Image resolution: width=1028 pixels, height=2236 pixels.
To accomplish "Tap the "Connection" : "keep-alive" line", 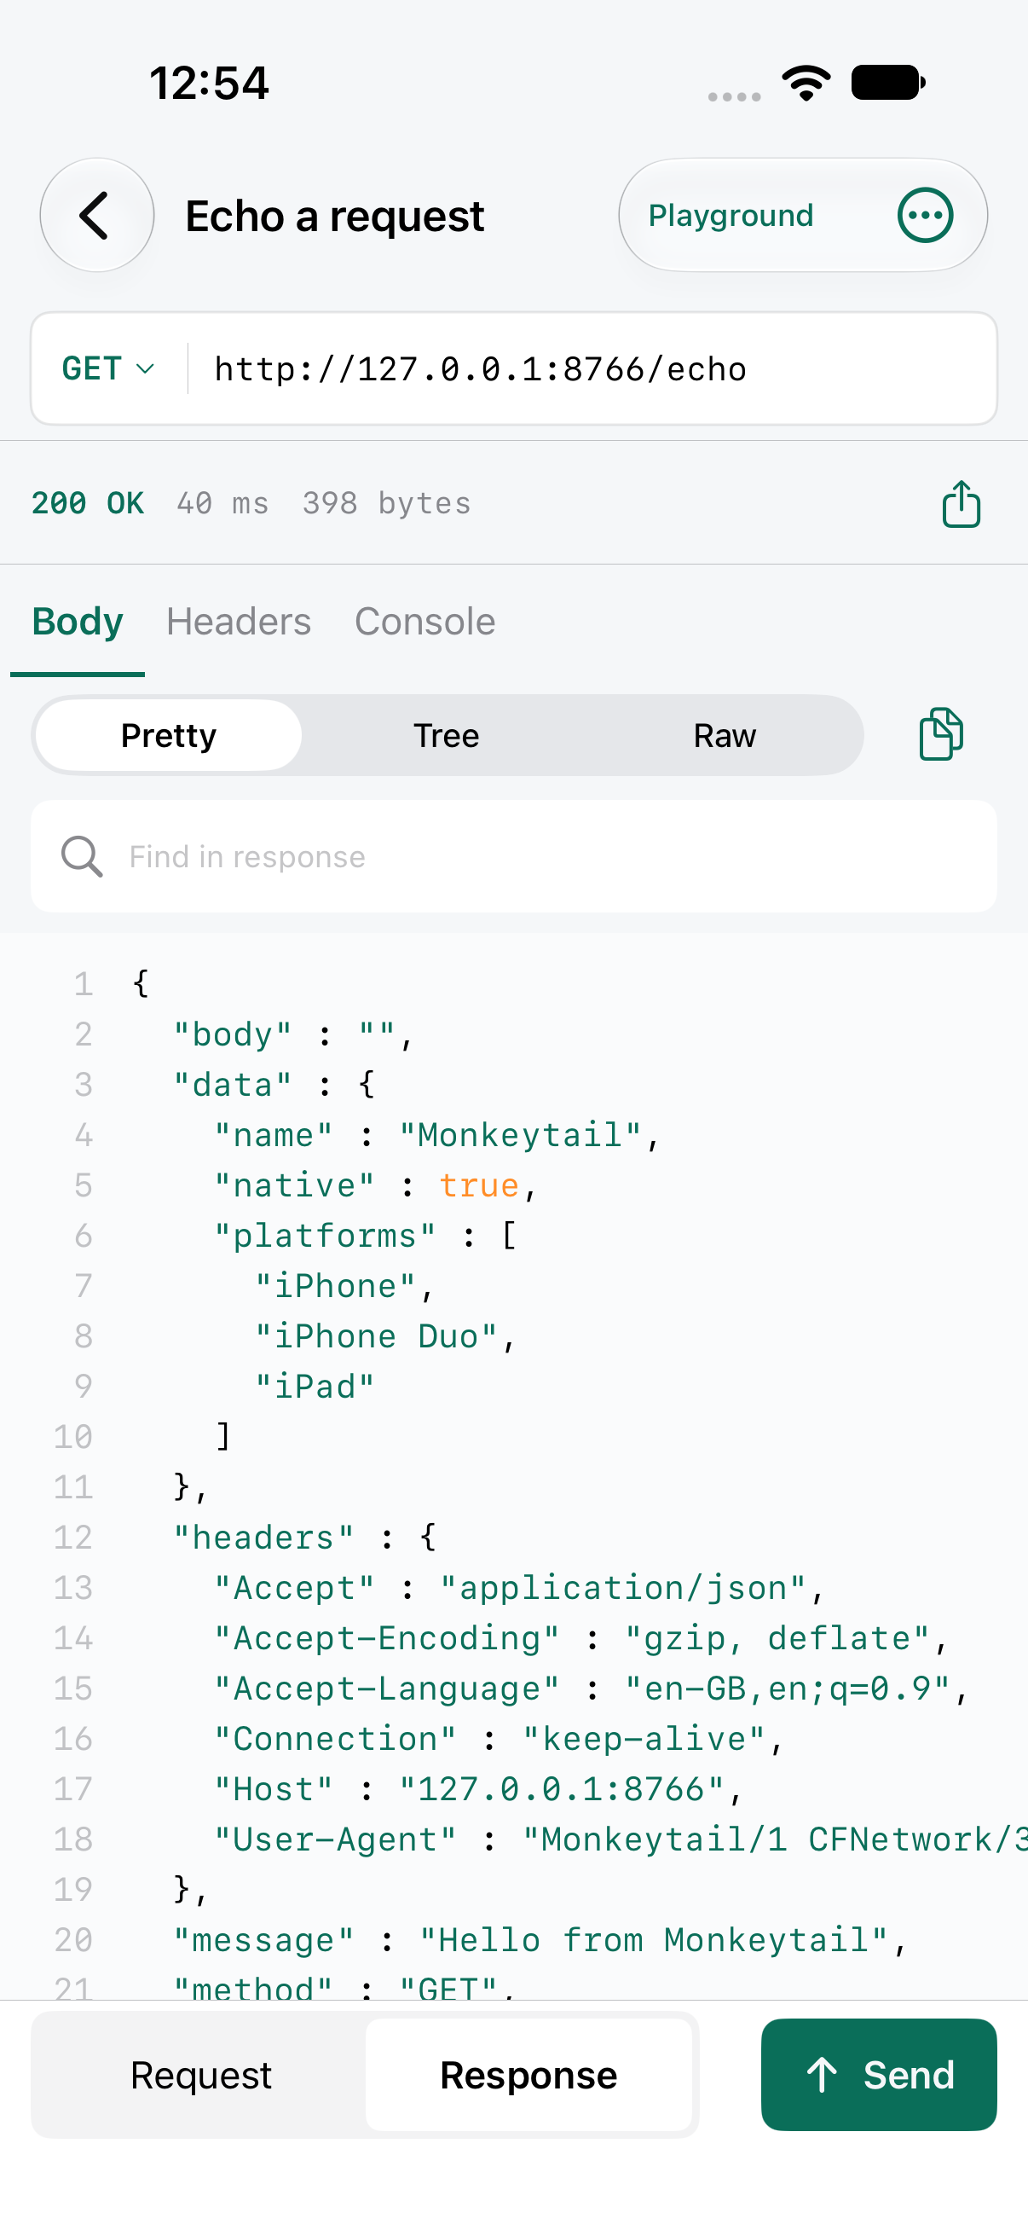I will pos(498,1740).
